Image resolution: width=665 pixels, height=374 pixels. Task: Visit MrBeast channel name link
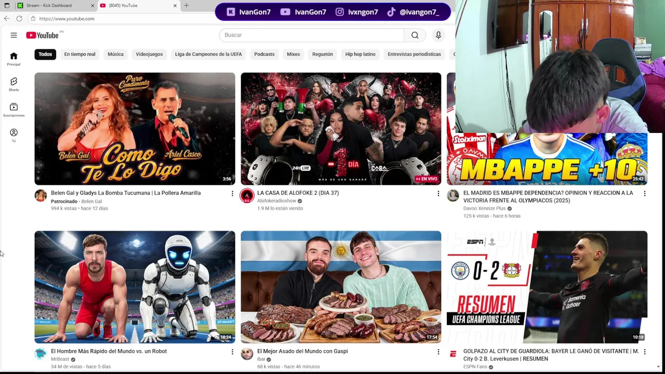pyautogui.click(x=60, y=359)
